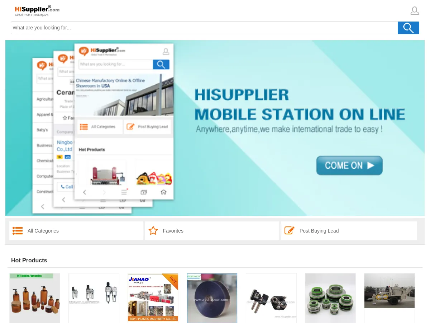Click the 'HISUPPLIER MOBILE STATION ON LINE' banner text
This screenshot has height=323, width=430.
click(300, 105)
